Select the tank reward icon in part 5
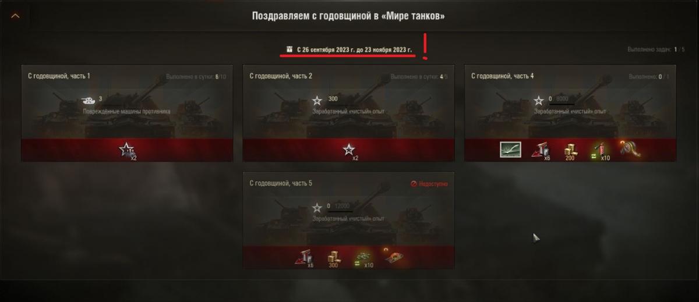699x302 pixels. (x=393, y=257)
